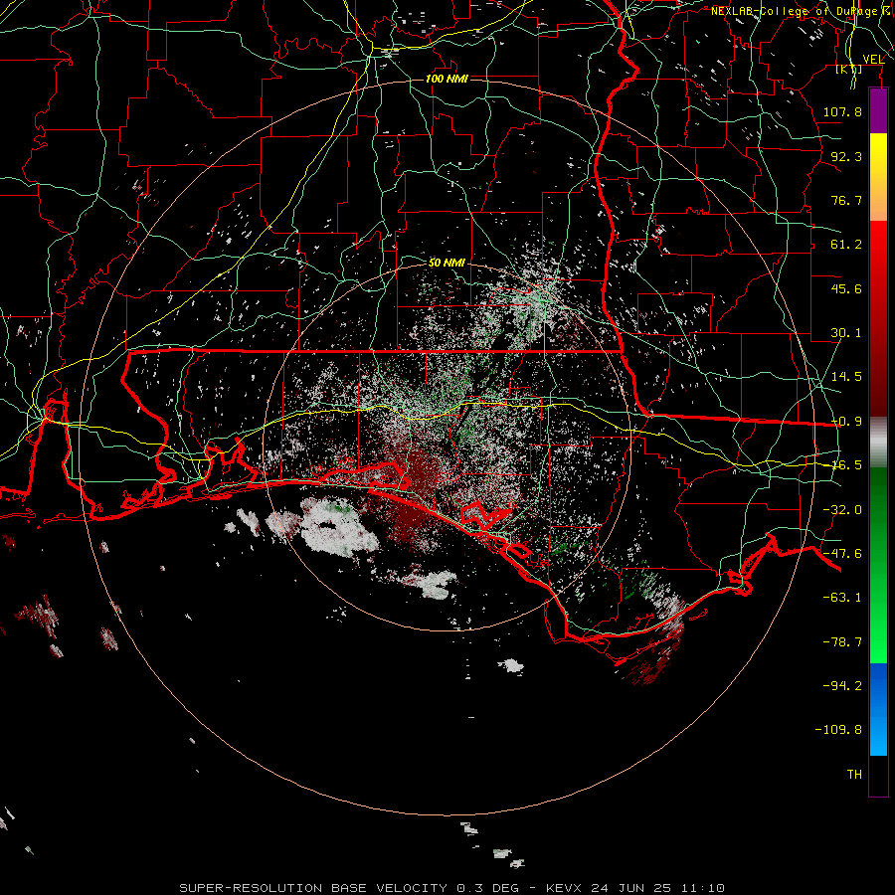Click the -47.6 velocity scale value

tap(842, 554)
